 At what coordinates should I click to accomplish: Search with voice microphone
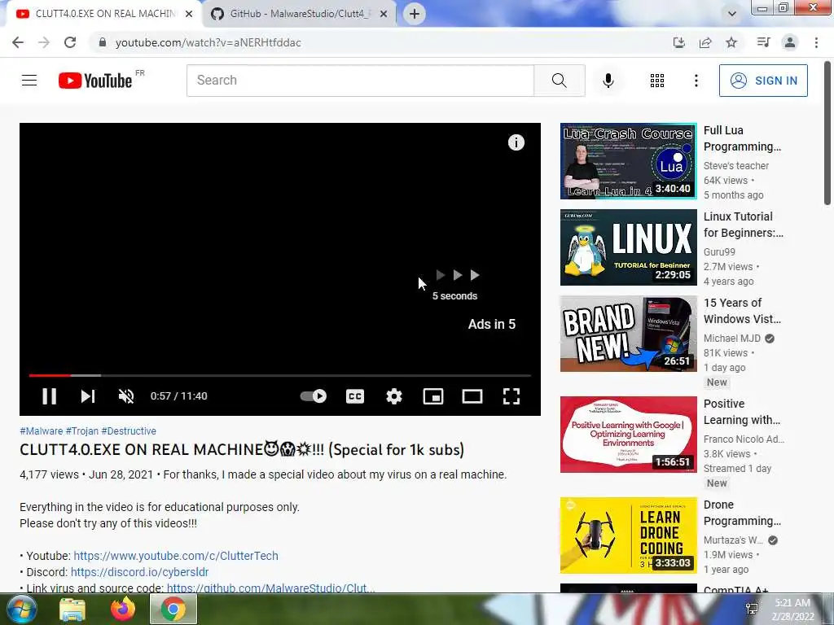[x=608, y=81]
